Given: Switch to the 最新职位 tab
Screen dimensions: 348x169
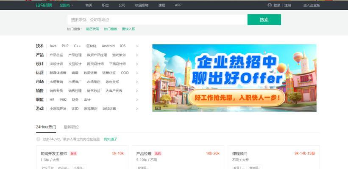Looking at the screenshot, I should pyautogui.click(x=71, y=127).
